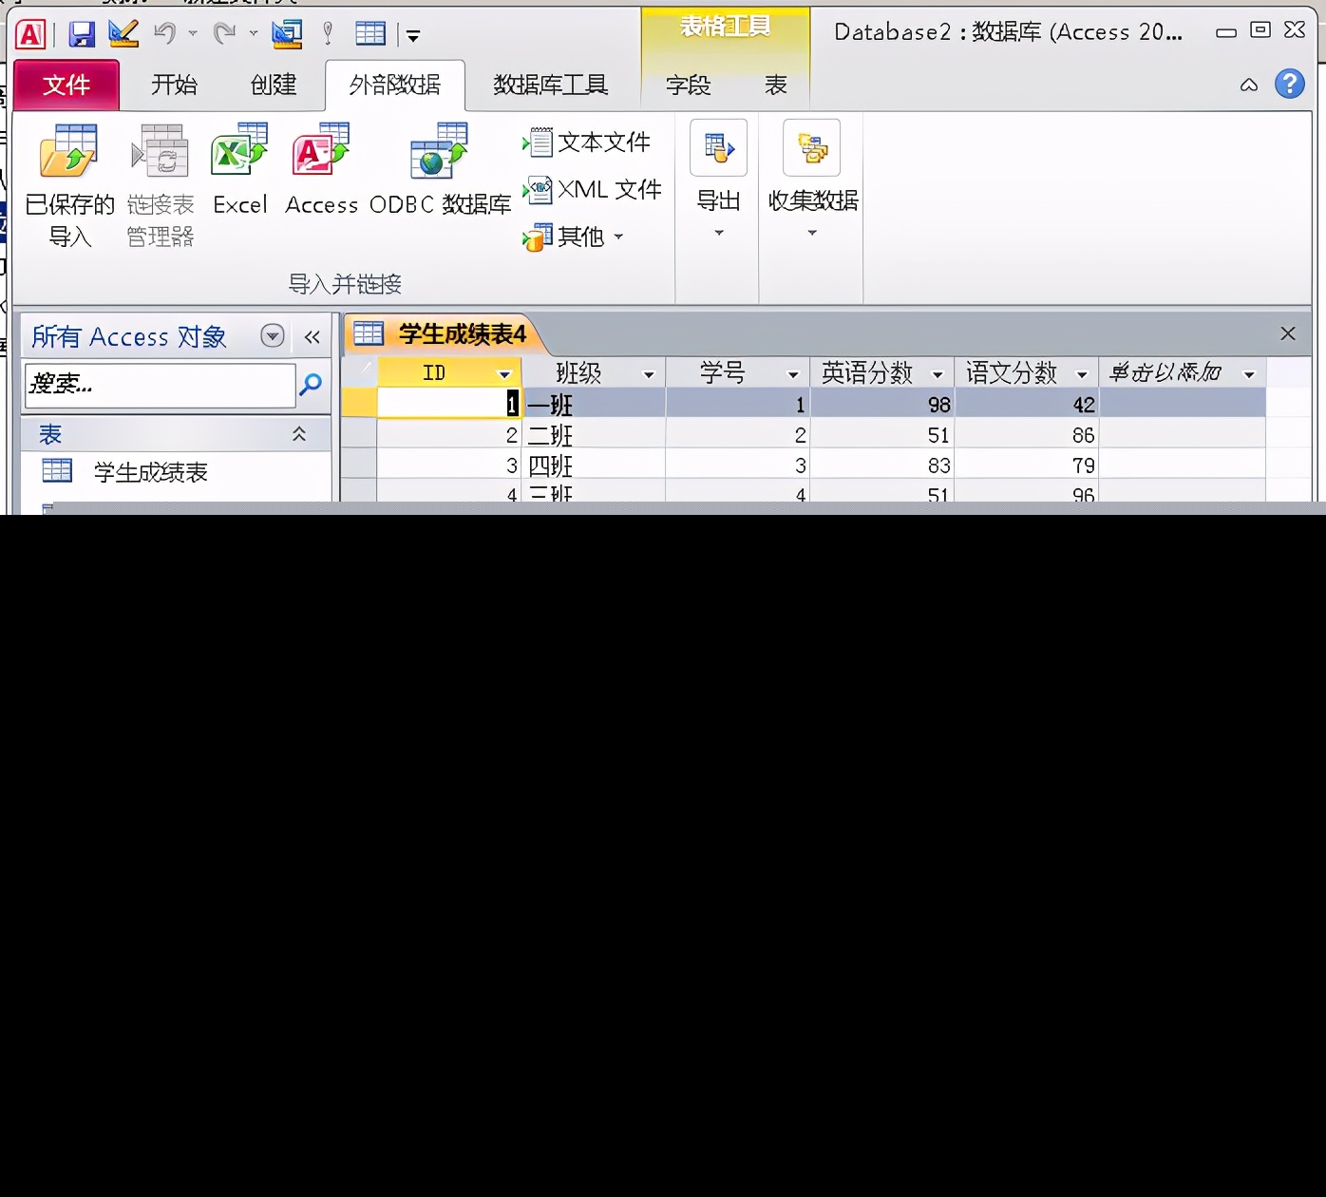The height and width of the screenshot is (1197, 1326).
Task: Open the 文件 tab
Action: click(x=66, y=85)
